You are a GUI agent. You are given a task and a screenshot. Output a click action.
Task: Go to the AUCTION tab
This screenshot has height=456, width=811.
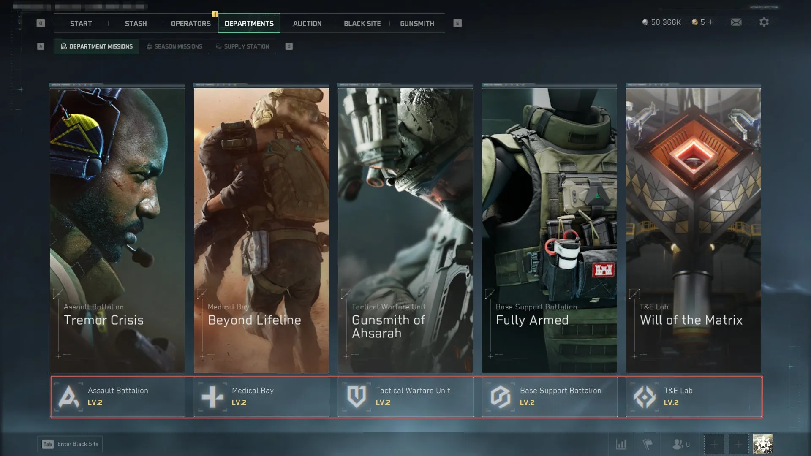[x=307, y=24]
